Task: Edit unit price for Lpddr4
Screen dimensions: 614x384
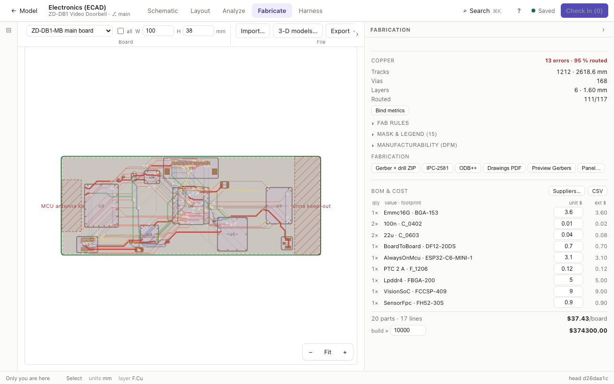Action: coord(568,280)
